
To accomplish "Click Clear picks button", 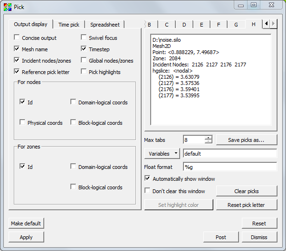I will click(x=247, y=191).
